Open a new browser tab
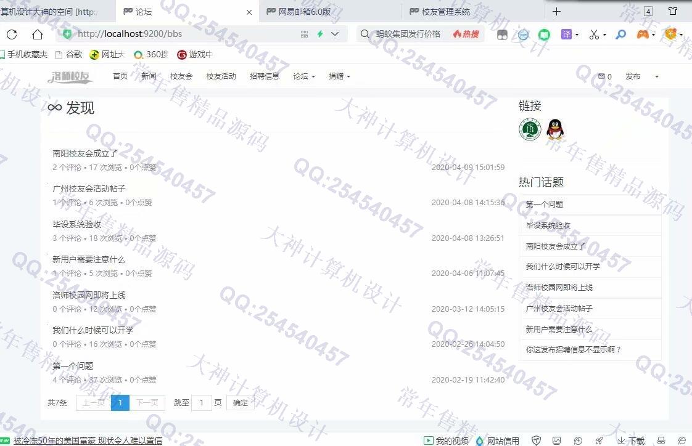The width and height of the screenshot is (692, 446). point(556,12)
